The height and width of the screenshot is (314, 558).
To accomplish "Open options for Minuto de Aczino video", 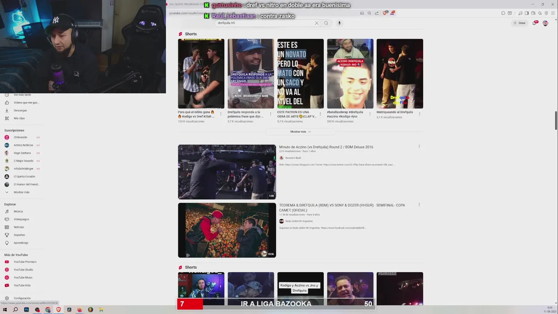I will click(x=419, y=147).
